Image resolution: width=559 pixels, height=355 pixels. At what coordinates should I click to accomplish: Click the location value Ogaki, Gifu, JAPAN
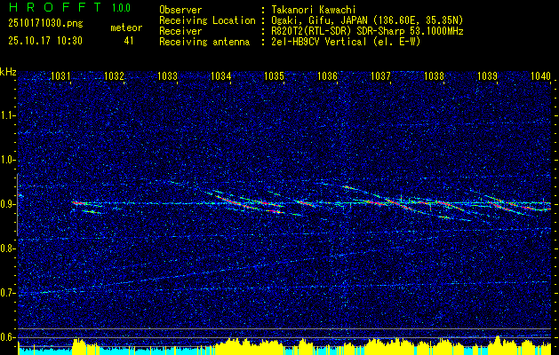[x=317, y=20]
